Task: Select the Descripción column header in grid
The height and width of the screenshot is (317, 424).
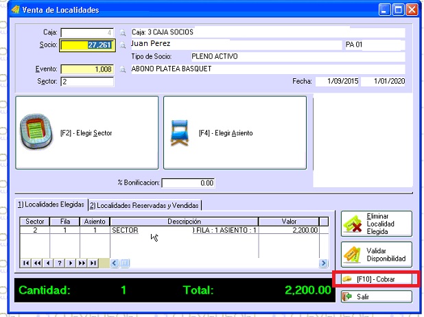Action: tap(183, 222)
